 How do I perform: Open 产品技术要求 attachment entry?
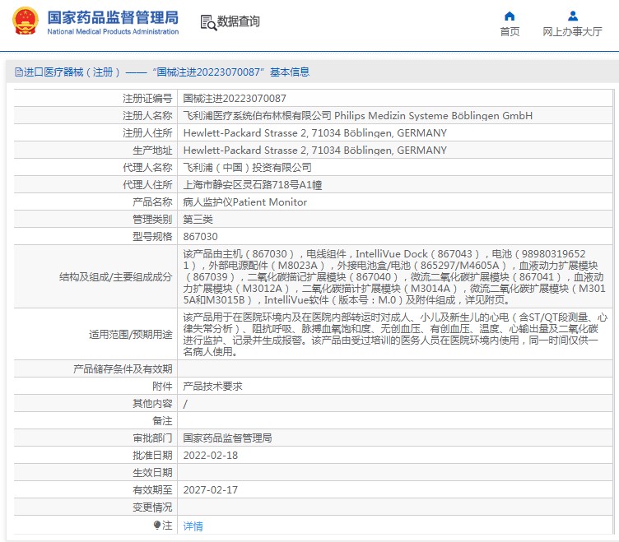pyautogui.click(x=212, y=386)
